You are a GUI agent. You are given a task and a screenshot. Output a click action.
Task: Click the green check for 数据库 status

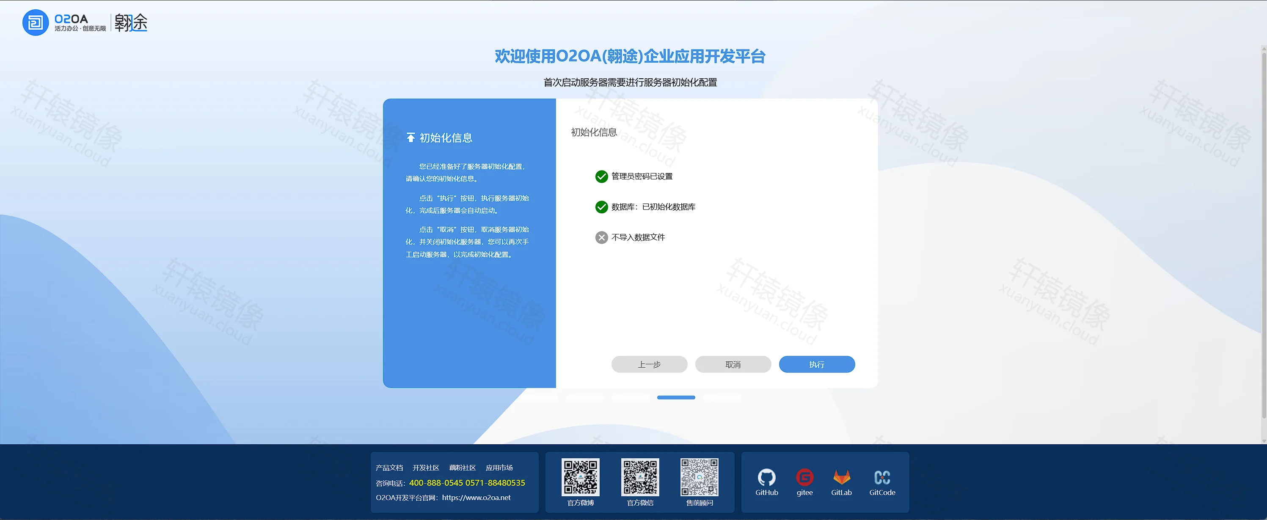point(601,206)
